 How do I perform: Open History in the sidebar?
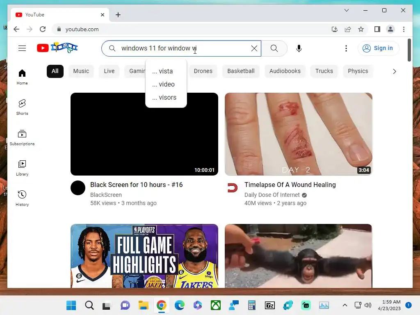(x=22, y=198)
